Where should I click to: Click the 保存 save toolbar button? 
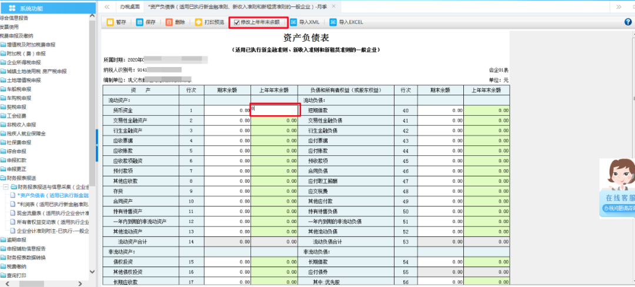[146, 22]
